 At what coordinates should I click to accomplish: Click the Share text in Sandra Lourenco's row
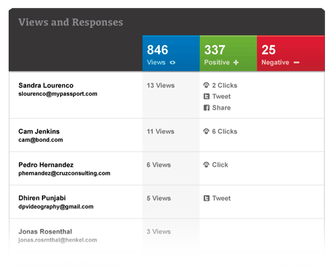(x=221, y=108)
